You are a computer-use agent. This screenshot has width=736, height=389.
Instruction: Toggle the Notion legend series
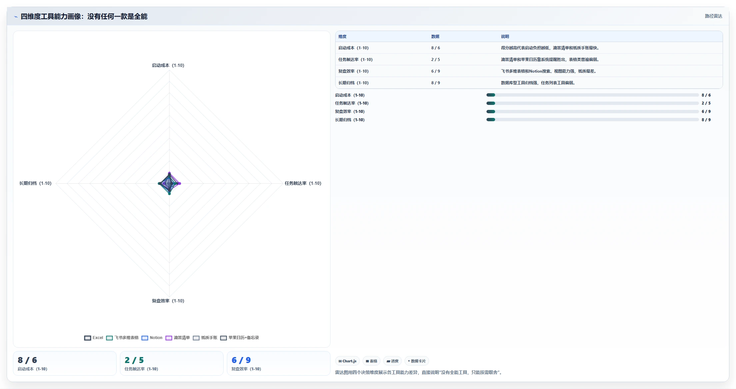(152, 338)
